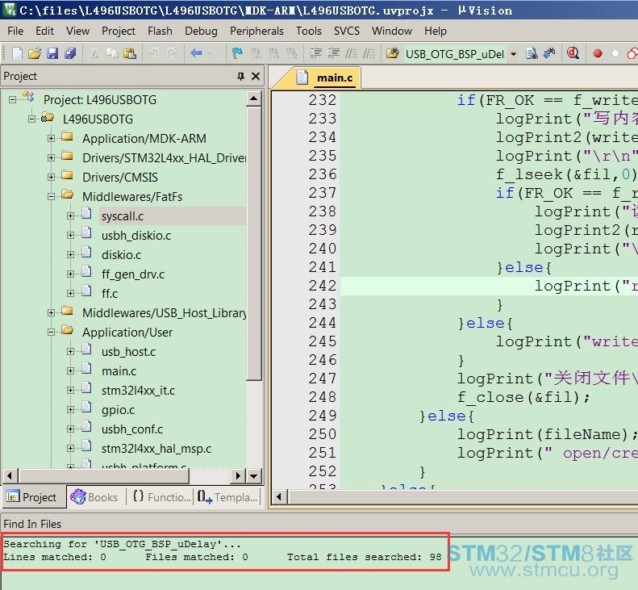Expand ff.c file node

tap(70, 293)
